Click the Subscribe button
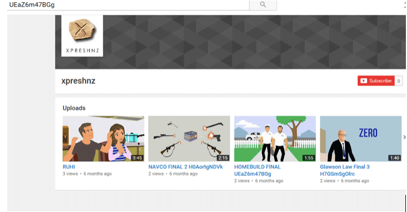The width and height of the screenshot is (407, 212). coord(376,81)
